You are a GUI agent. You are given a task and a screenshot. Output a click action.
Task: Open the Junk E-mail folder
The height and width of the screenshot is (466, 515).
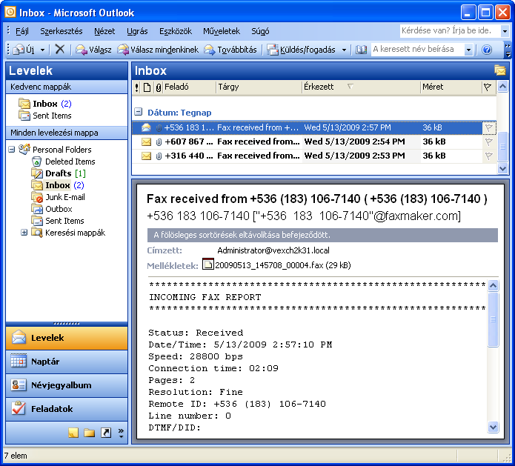point(58,197)
